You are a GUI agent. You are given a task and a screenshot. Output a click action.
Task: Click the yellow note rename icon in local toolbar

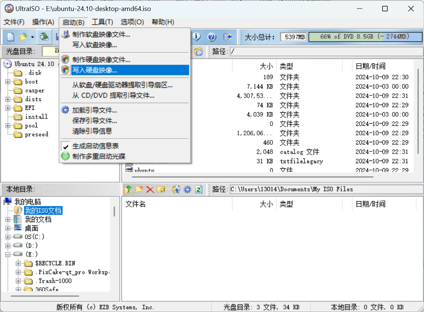[x=161, y=189]
